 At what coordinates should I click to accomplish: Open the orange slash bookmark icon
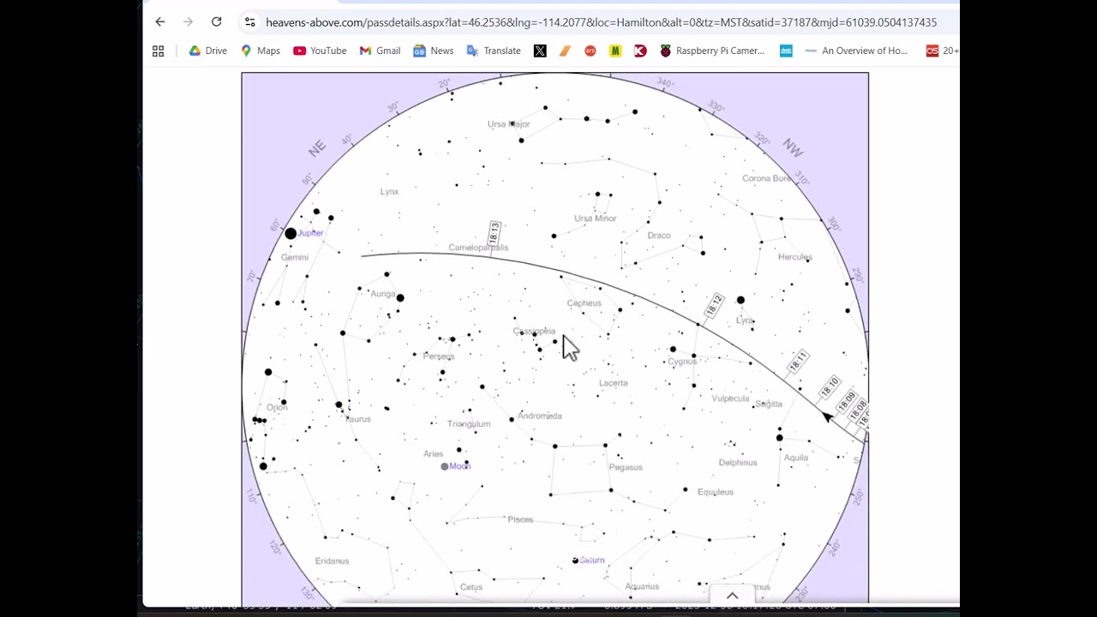[x=565, y=51]
